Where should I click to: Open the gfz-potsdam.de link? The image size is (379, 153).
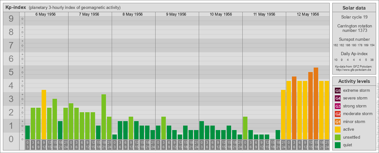point(354,69)
